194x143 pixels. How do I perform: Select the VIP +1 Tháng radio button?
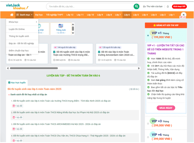pyautogui.click(x=148, y=36)
